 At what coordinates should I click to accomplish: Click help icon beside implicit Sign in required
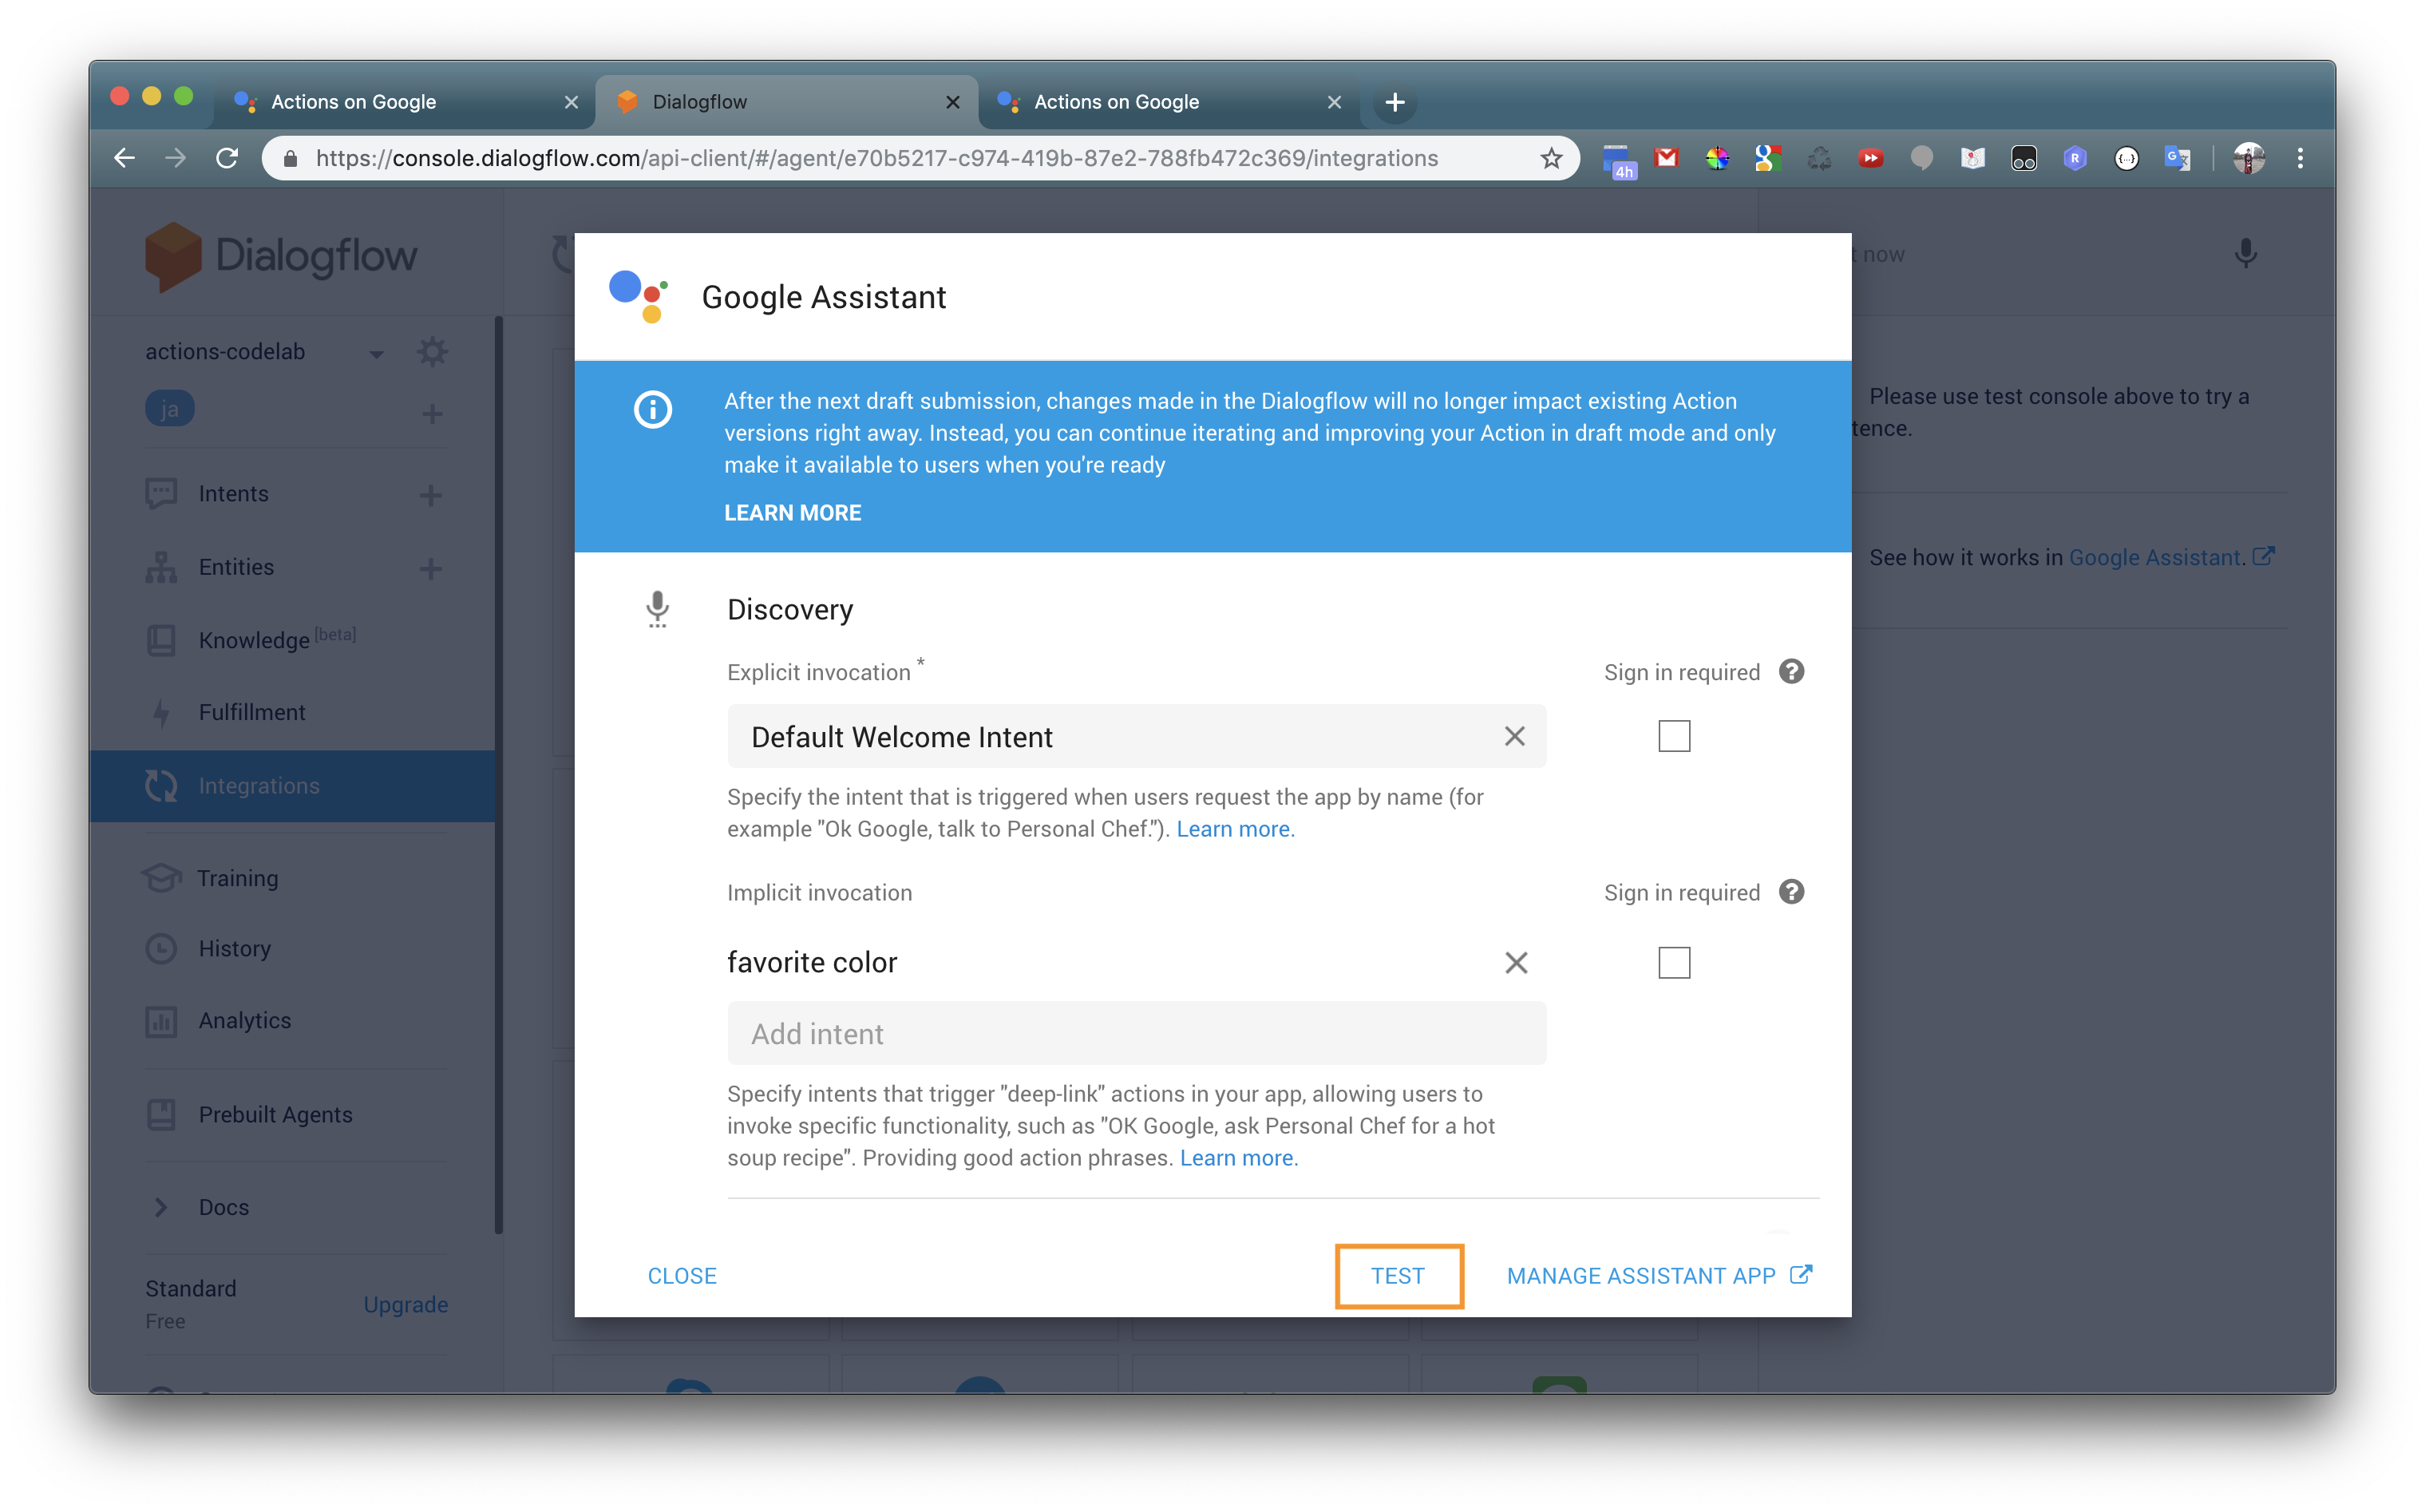pyautogui.click(x=1791, y=892)
